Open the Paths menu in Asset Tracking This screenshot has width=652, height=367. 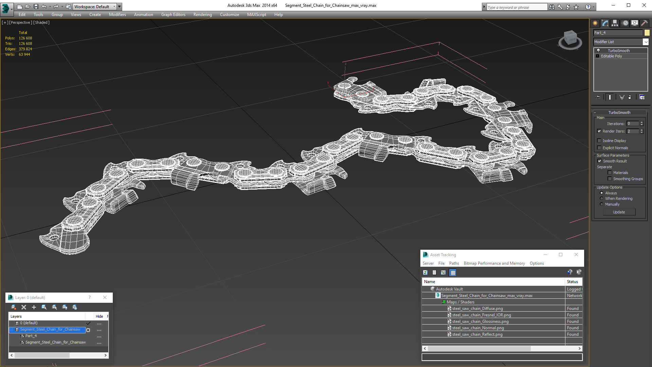(x=454, y=263)
